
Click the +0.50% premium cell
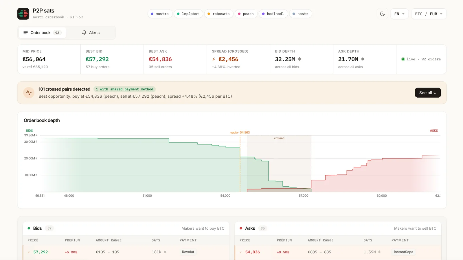283,252
